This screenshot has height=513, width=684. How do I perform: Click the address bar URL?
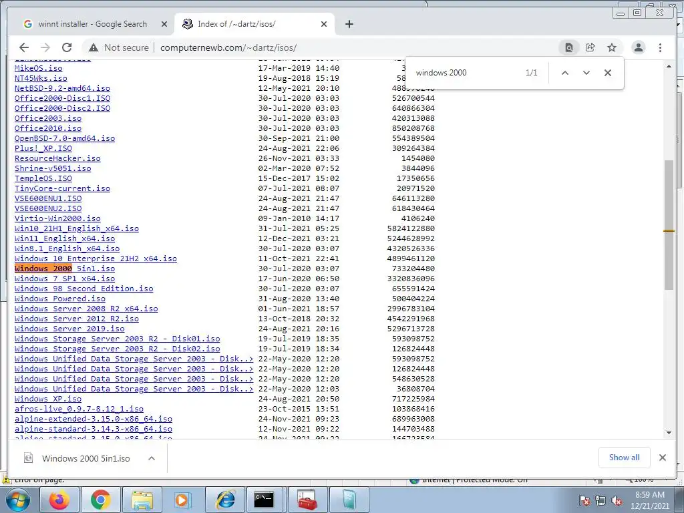pyautogui.click(x=228, y=47)
